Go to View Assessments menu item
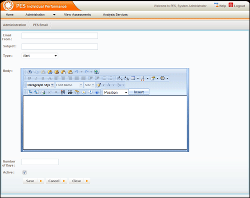 pyautogui.click(x=77, y=15)
